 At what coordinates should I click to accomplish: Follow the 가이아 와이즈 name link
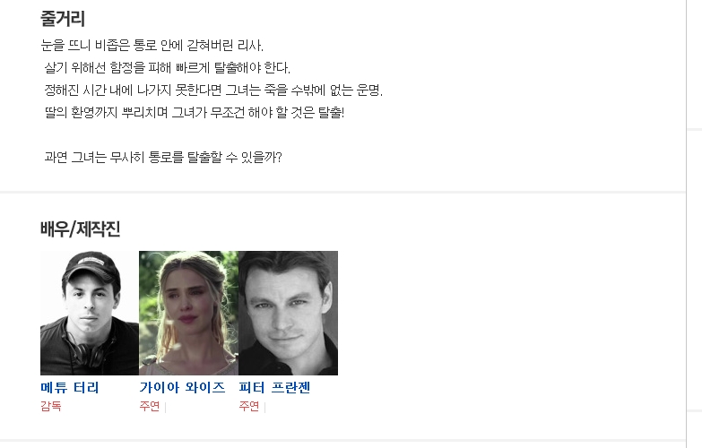pyautogui.click(x=182, y=388)
